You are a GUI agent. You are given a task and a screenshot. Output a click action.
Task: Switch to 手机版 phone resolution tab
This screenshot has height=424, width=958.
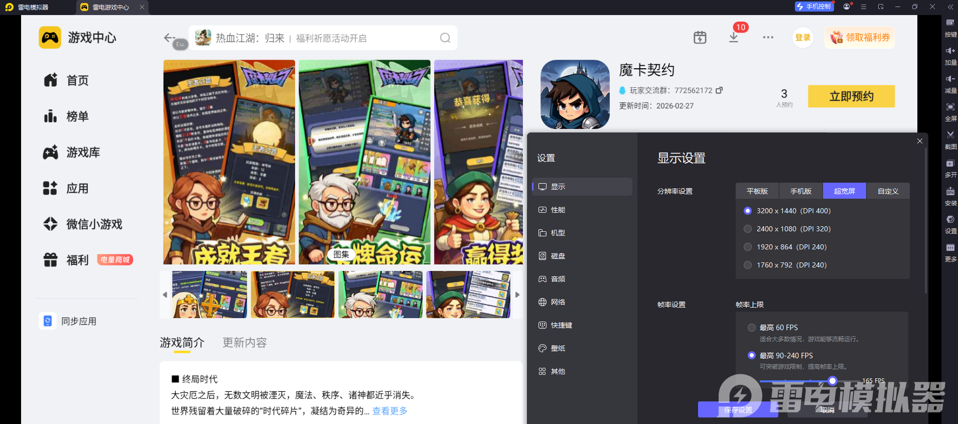pos(801,191)
